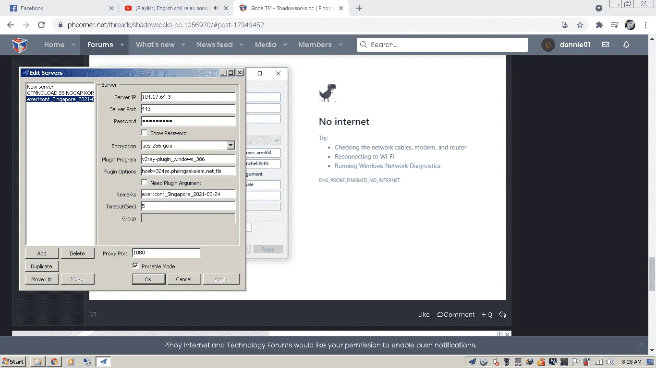Screen dimensions: 656x368
Task: Confirm with the OK button
Action: pos(148,279)
